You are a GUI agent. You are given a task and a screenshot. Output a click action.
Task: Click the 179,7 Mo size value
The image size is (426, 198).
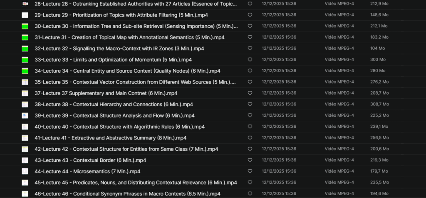tap(379, 171)
